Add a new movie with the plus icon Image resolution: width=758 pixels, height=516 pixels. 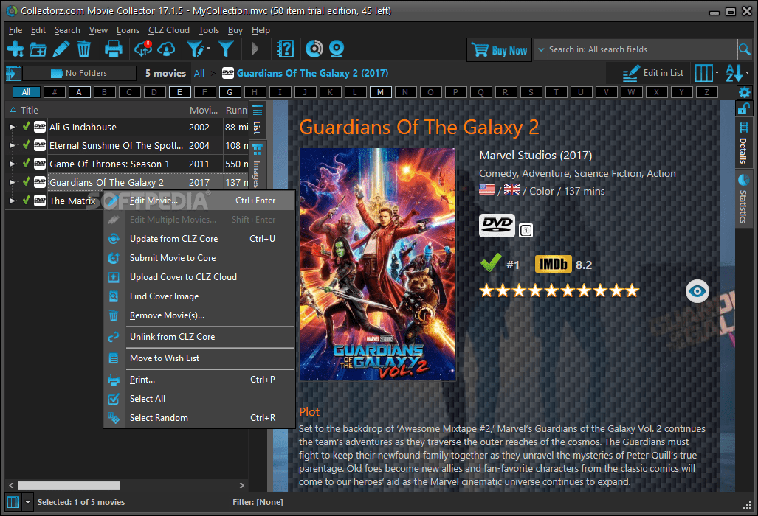[15, 49]
